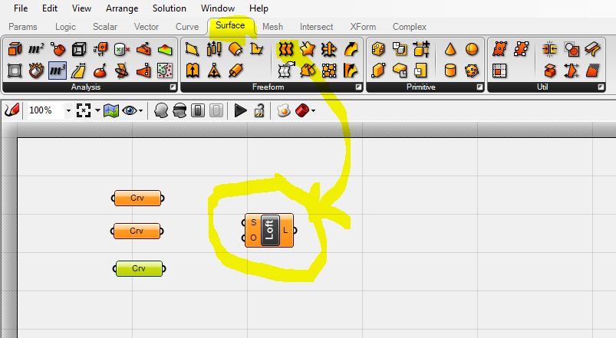The height and width of the screenshot is (338, 616).
Task: Toggle the red cylinder preview mode icon
Action: coord(302,110)
